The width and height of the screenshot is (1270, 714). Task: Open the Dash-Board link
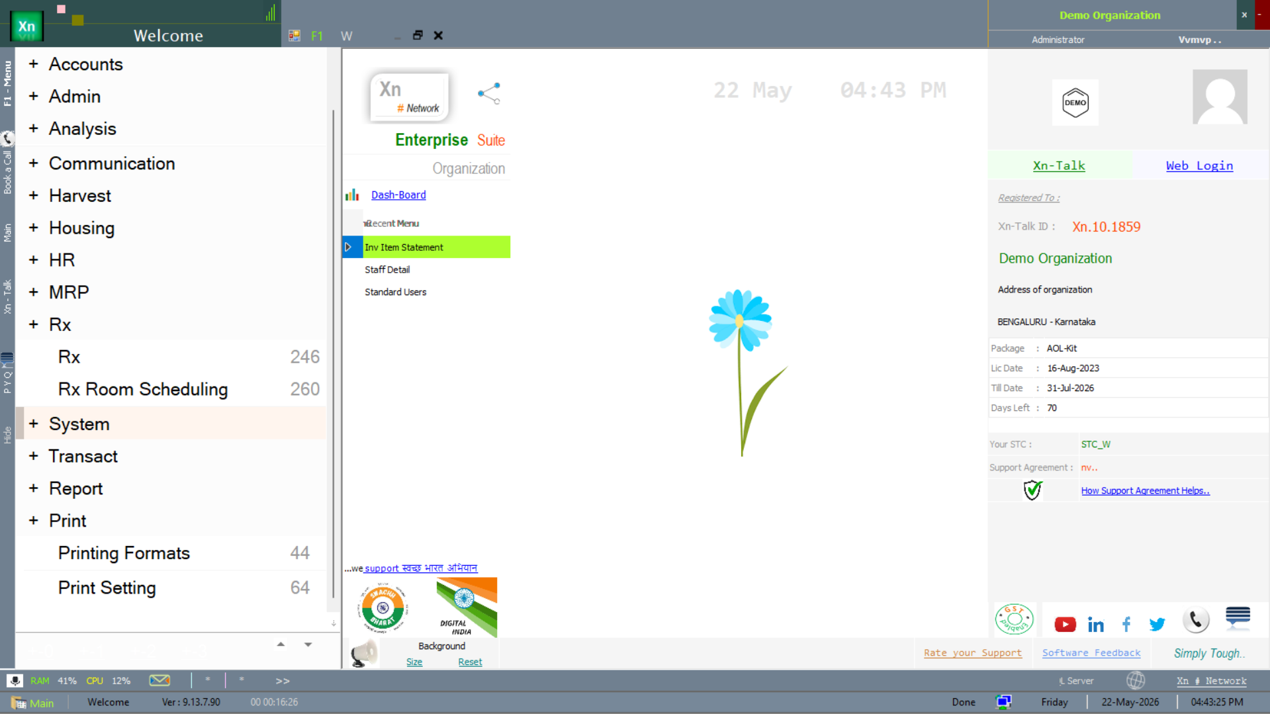pos(398,195)
